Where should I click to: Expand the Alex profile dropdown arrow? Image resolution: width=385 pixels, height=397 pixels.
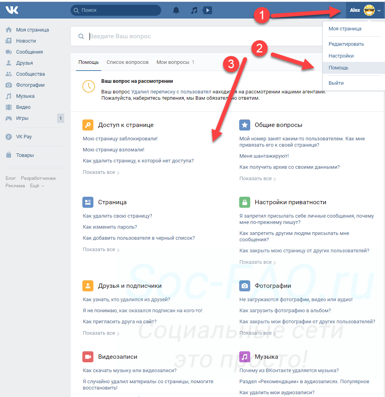coord(379,11)
